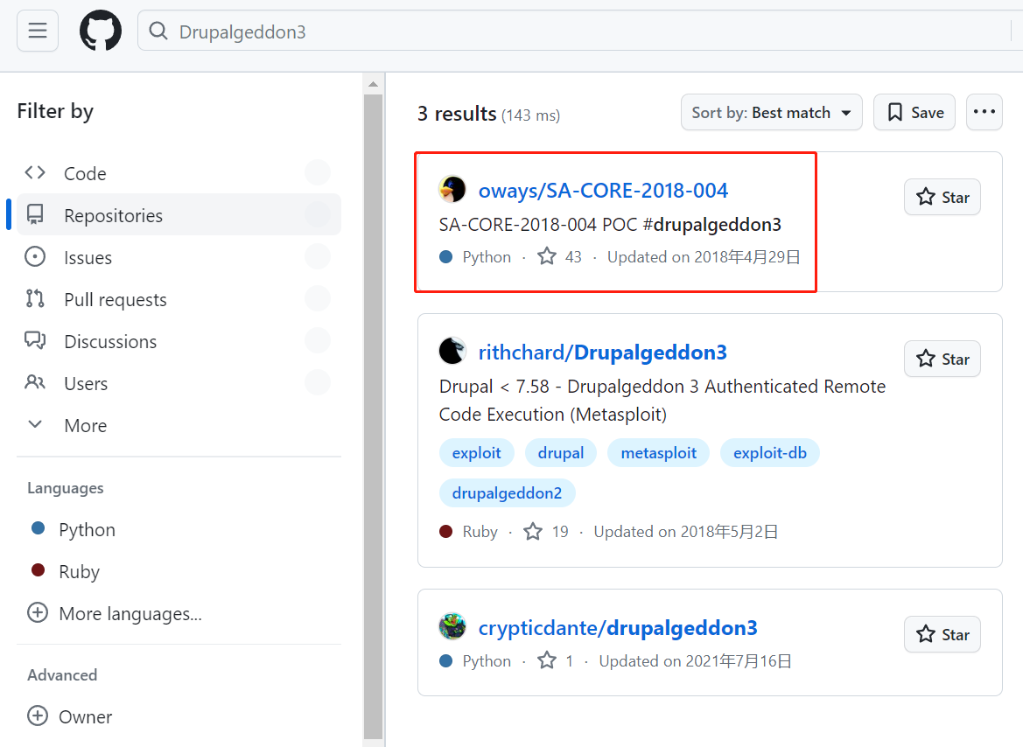Star the oways/SA-CORE-2018-004 repository

click(x=942, y=197)
